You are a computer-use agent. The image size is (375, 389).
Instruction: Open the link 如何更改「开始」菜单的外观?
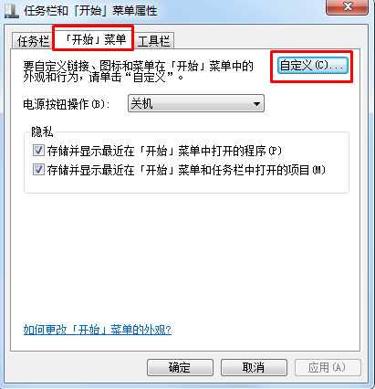(98, 330)
